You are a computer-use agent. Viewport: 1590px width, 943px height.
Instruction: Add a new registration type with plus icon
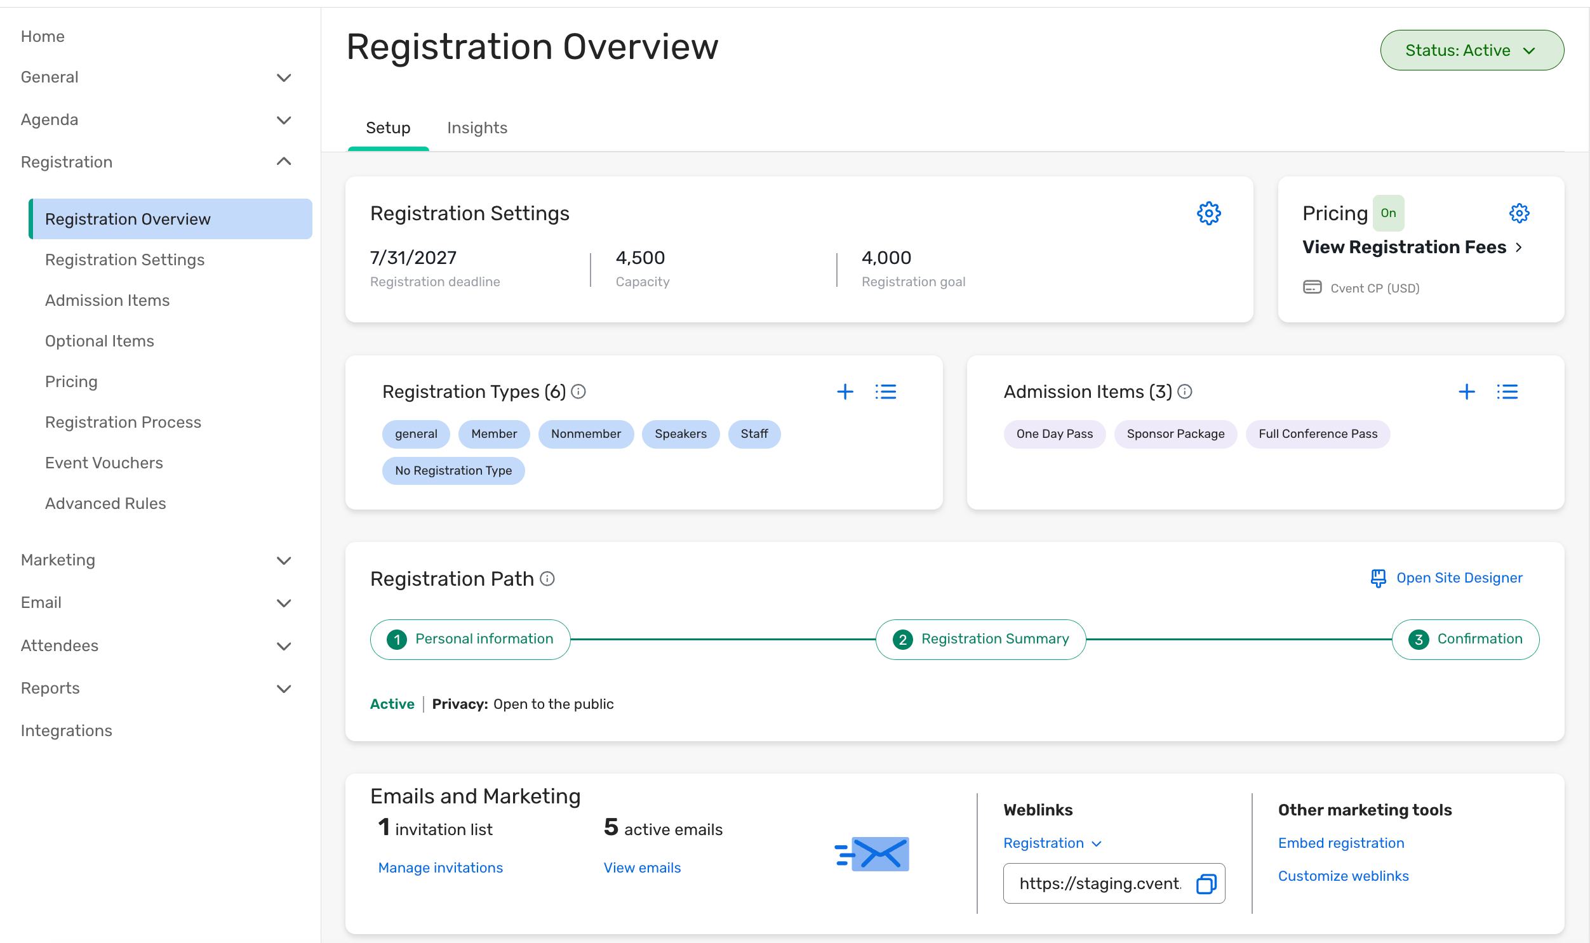pos(845,392)
